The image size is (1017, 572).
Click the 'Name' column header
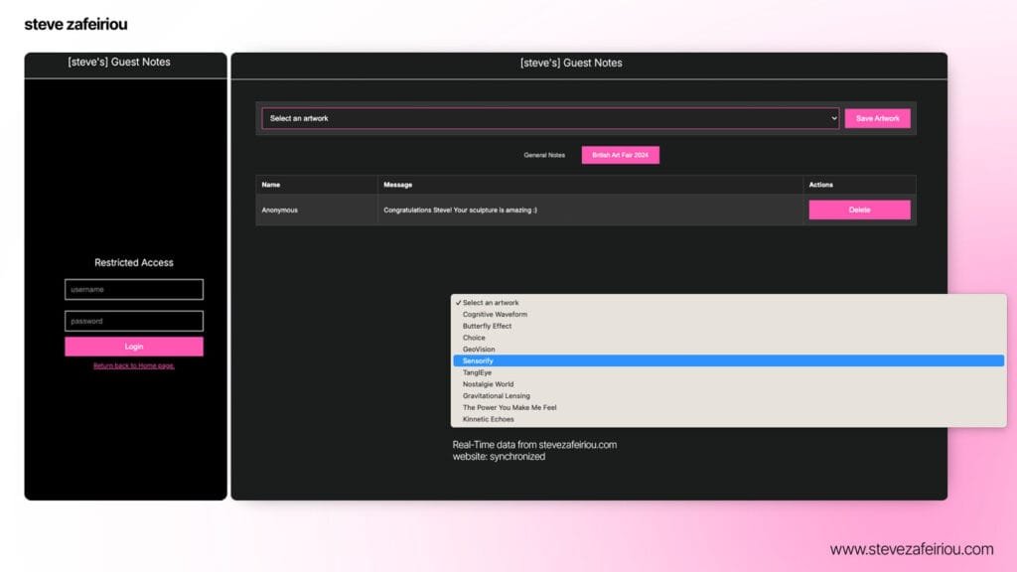pos(317,185)
